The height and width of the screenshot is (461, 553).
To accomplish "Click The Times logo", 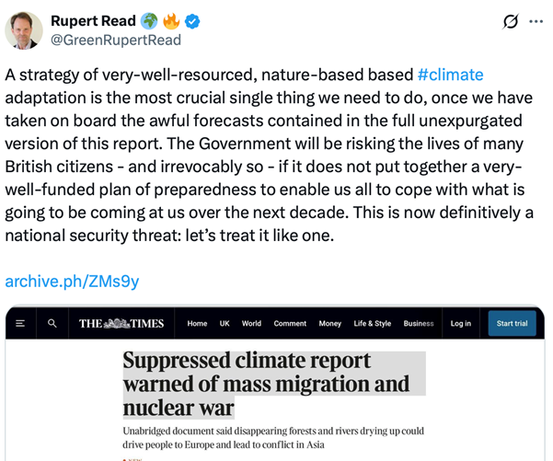I will (x=121, y=323).
